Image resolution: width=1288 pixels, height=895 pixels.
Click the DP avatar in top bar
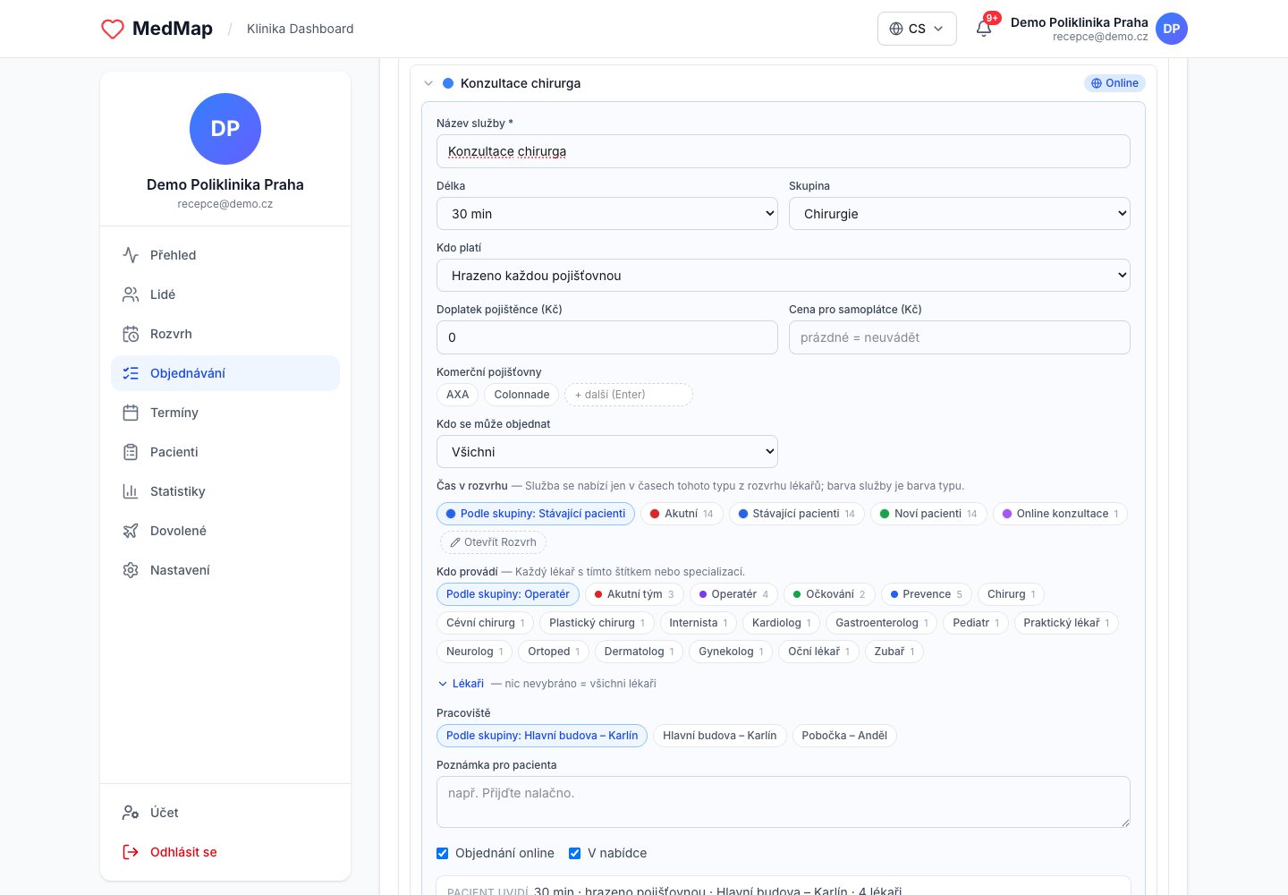[x=1172, y=29]
